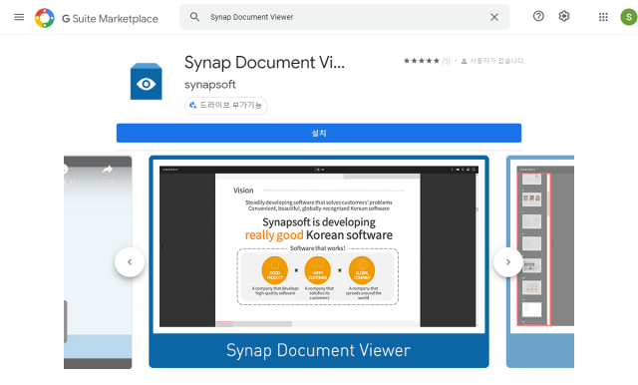The image size is (638, 385).
Task: Click the Synap Document Viewer app icon
Action: click(x=147, y=81)
